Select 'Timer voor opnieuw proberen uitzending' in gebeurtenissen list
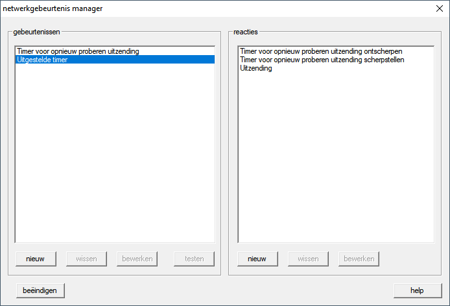Image resolution: width=450 pixels, height=306 pixels. point(78,51)
